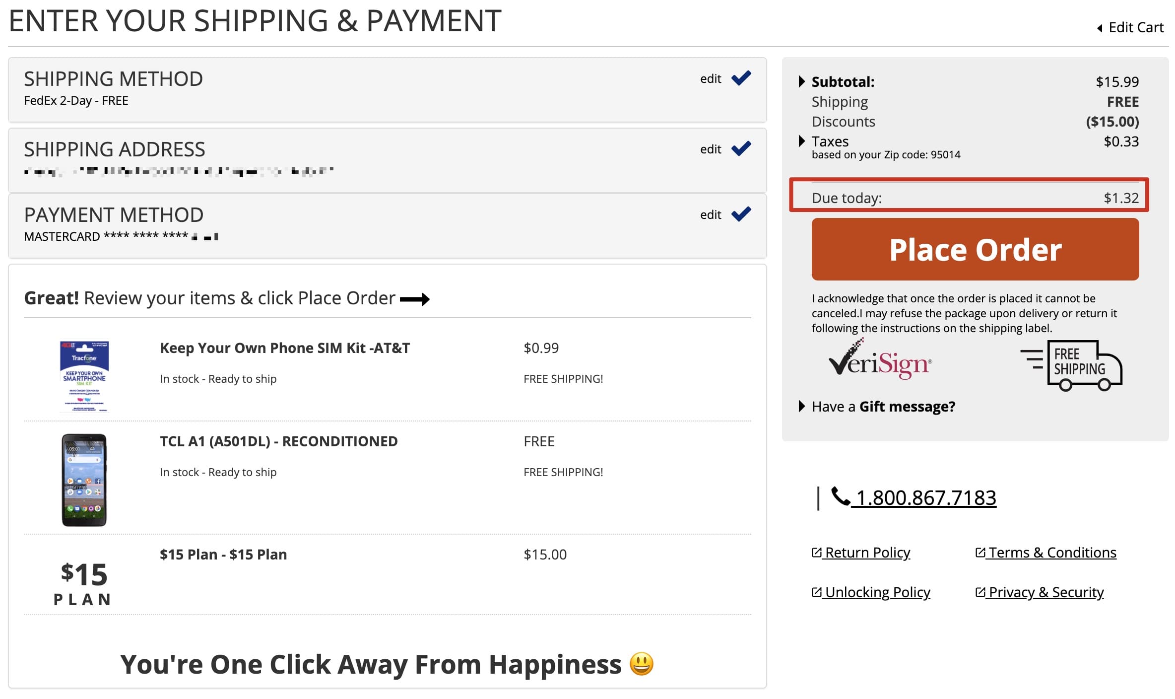Expand the Subtotal details triangle
The height and width of the screenshot is (699, 1175).
click(x=801, y=81)
